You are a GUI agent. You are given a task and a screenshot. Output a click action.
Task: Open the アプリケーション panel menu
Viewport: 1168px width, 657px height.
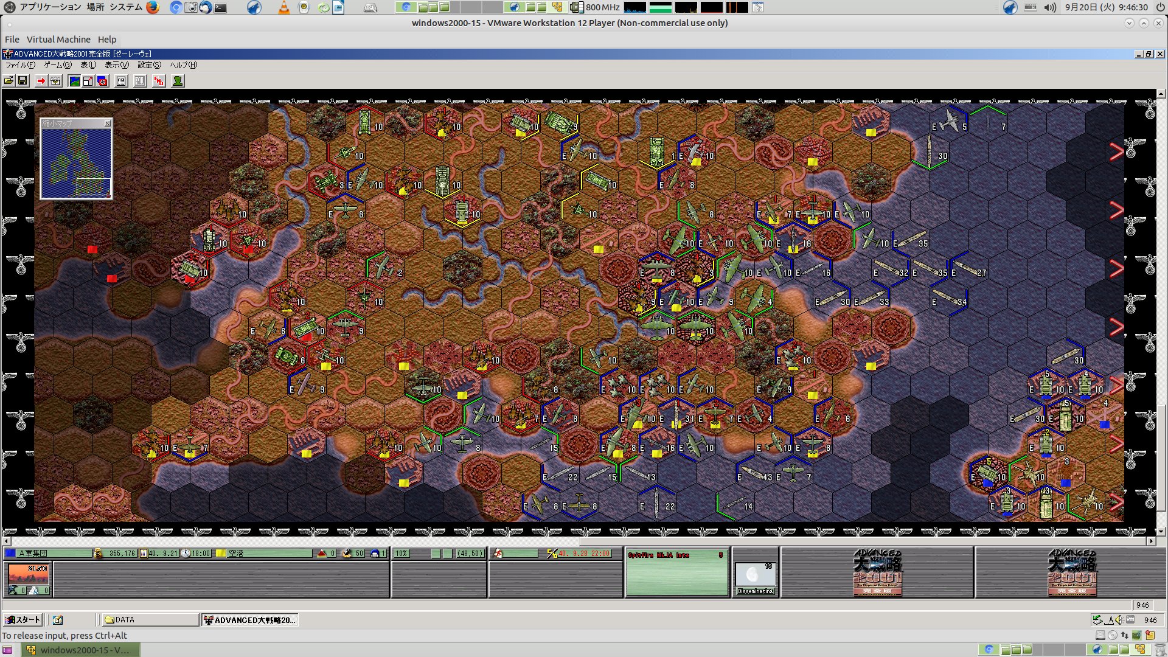50,7
